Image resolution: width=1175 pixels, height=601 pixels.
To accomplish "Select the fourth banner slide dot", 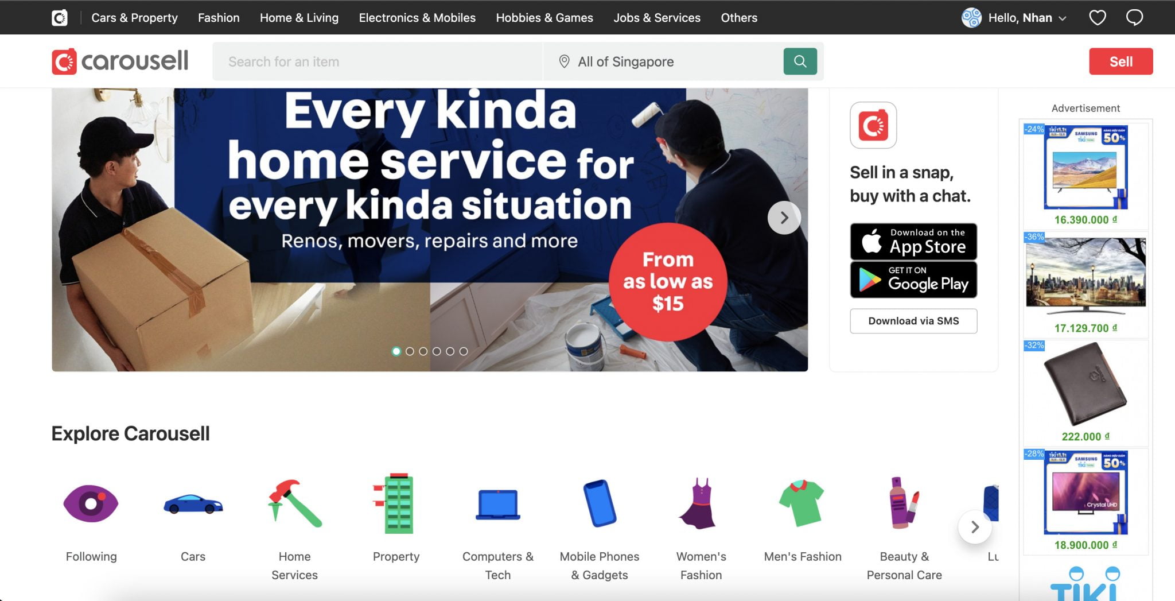I will coord(437,351).
